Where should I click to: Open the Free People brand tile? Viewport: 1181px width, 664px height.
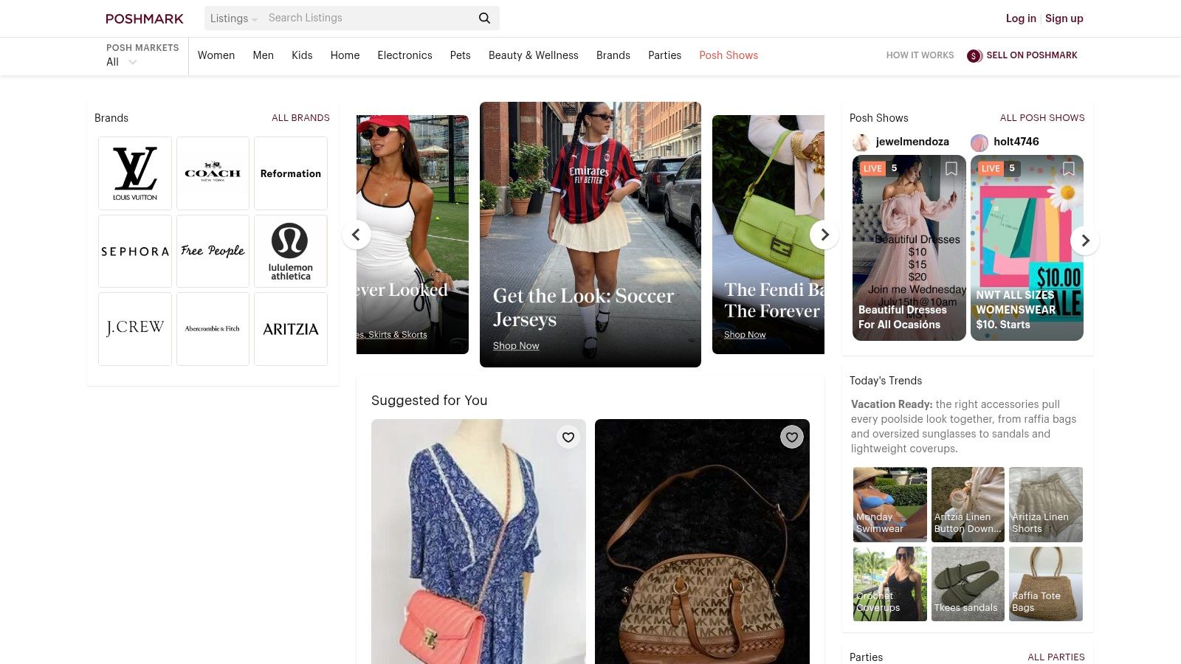click(x=213, y=251)
